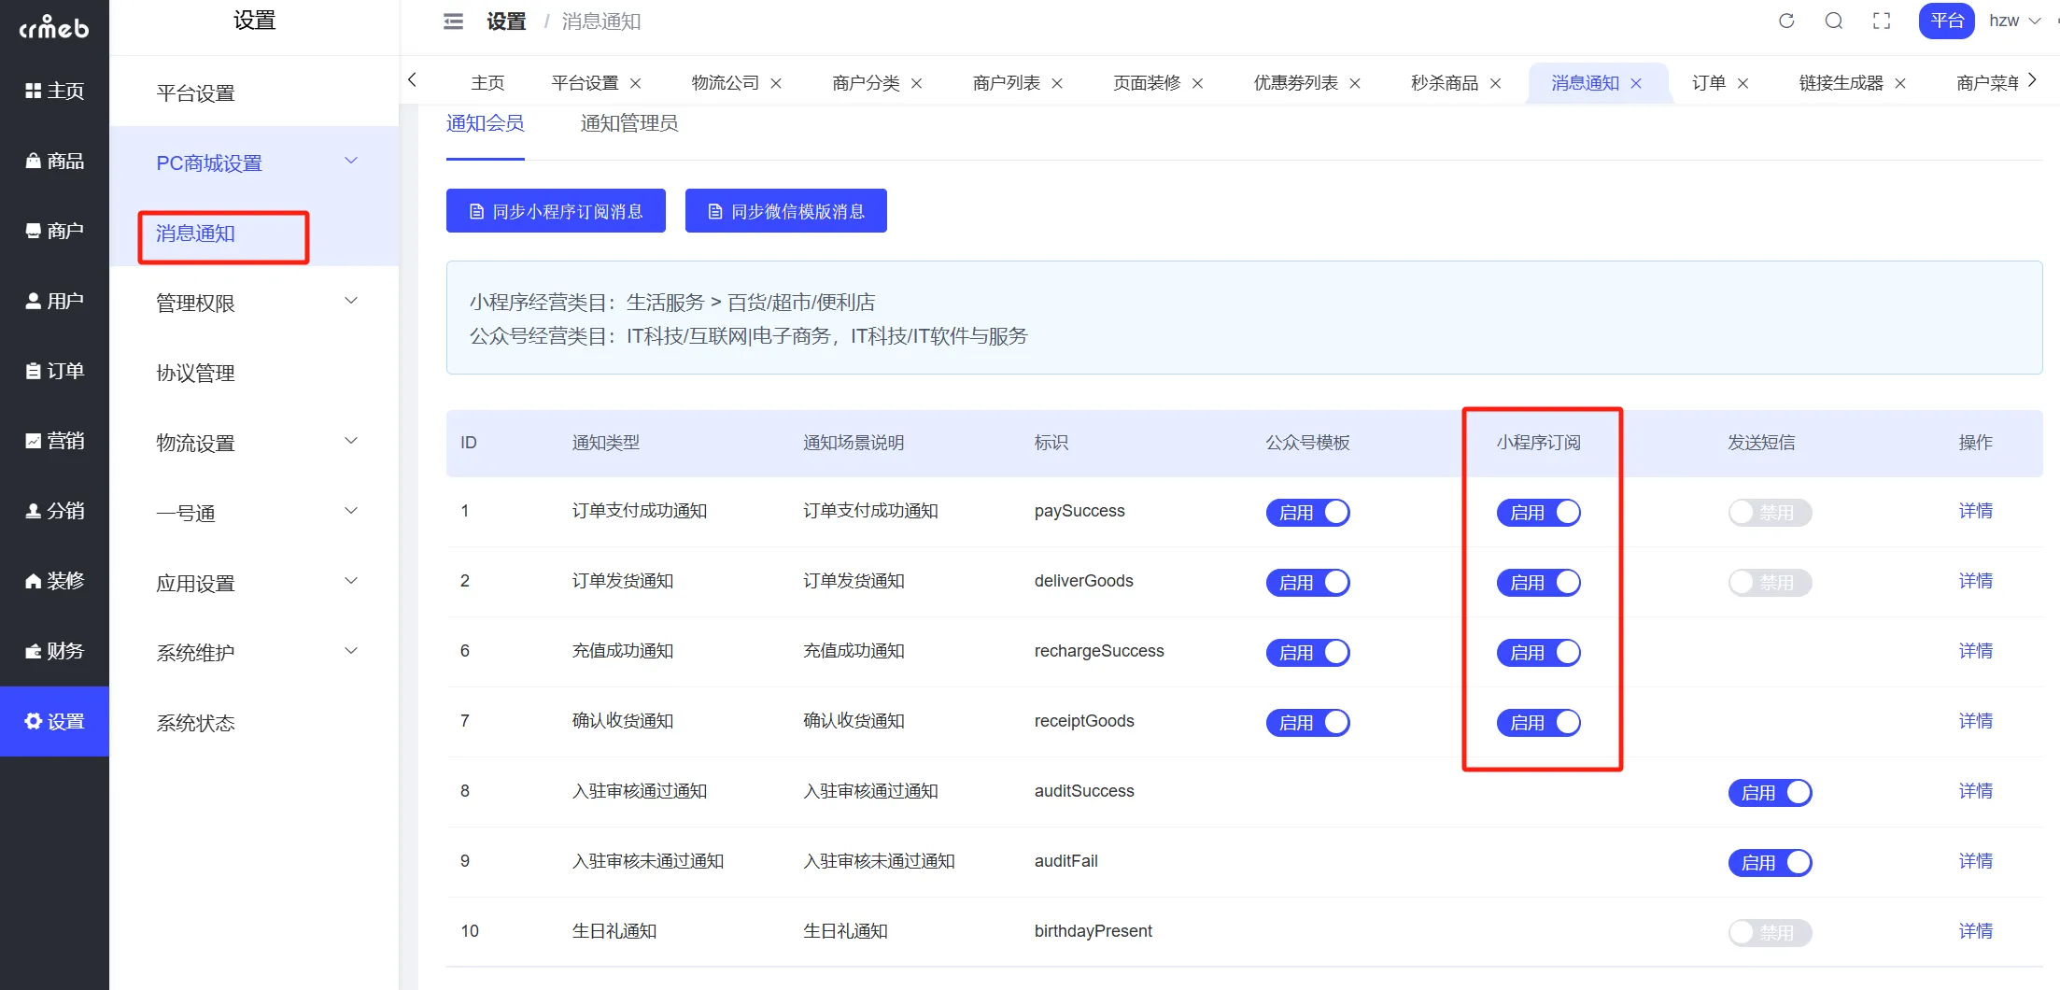2060x990 pixels.
Task: Close the 平台设置 tab
Action: pyautogui.click(x=636, y=83)
